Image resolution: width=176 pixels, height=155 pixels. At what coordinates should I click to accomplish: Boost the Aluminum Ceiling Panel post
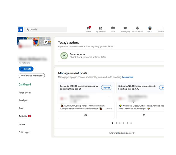(106, 88)
